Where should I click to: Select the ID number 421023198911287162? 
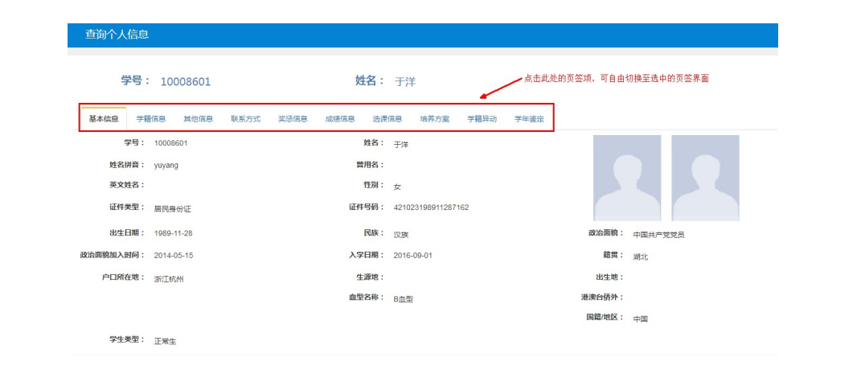(431, 207)
